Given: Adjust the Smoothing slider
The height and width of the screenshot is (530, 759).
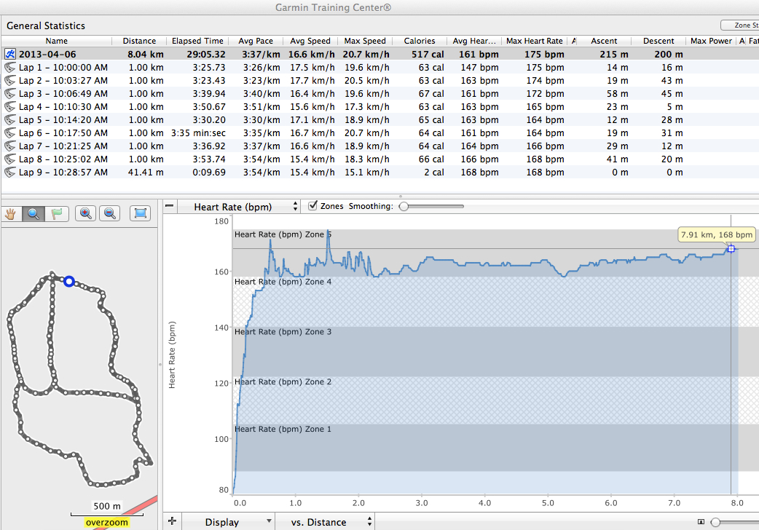Looking at the screenshot, I should click(x=403, y=206).
